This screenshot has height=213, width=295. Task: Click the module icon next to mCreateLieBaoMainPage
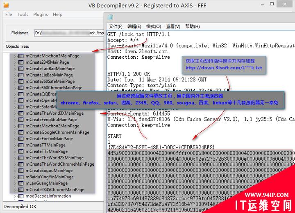point(21,75)
